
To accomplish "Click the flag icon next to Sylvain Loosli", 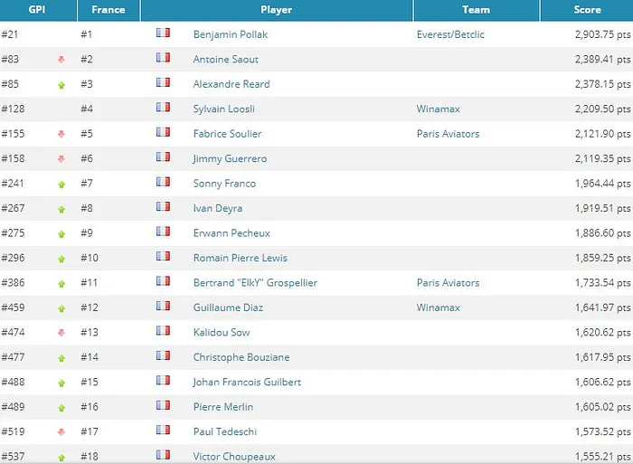I will (x=163, y=108).
